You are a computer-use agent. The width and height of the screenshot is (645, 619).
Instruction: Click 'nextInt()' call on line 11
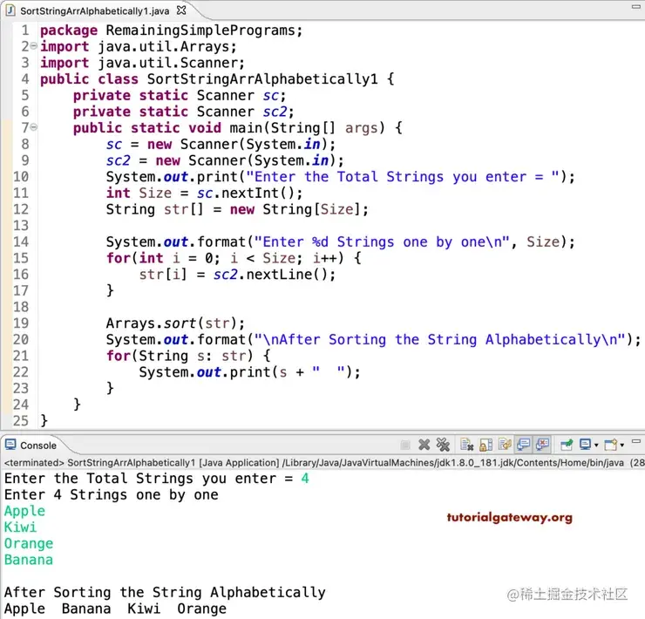[x=258, y=193]
